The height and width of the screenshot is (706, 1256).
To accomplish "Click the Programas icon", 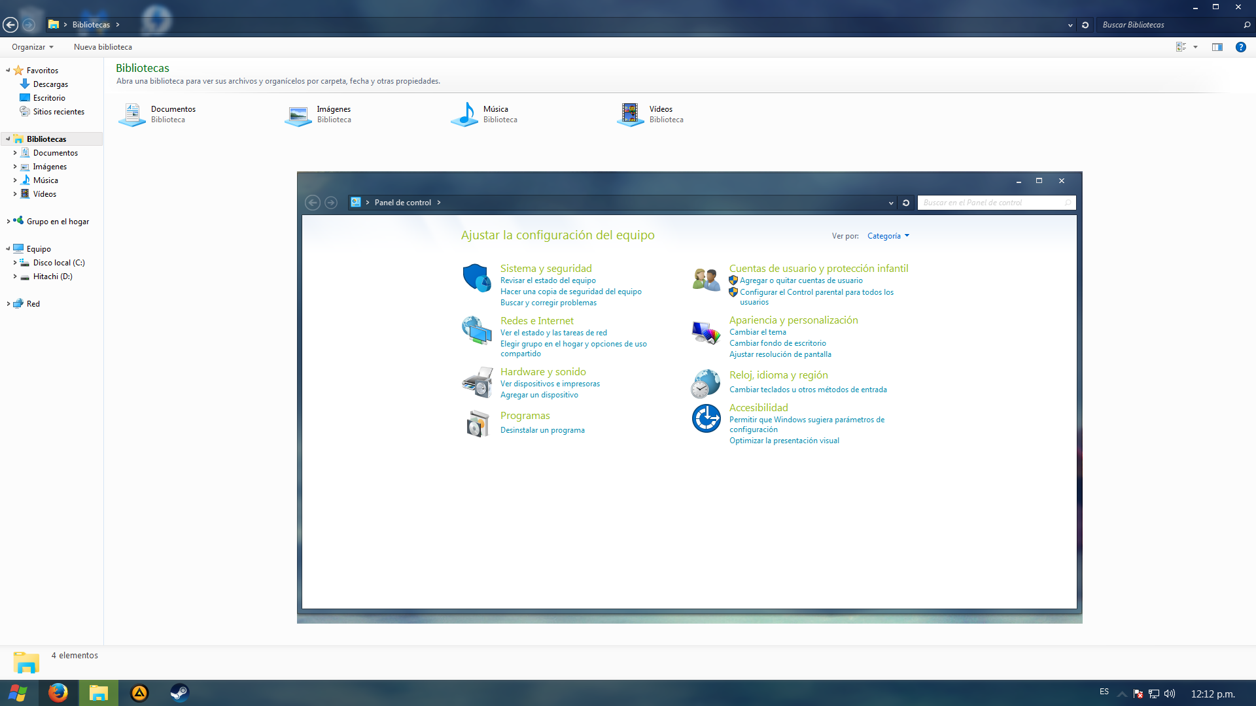I will pos(477,423).
